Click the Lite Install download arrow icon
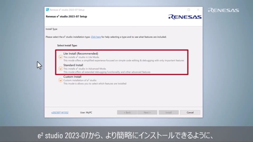The height and width of the screenshot is (142, 253). pyautogui.click(x=60, y=57)
